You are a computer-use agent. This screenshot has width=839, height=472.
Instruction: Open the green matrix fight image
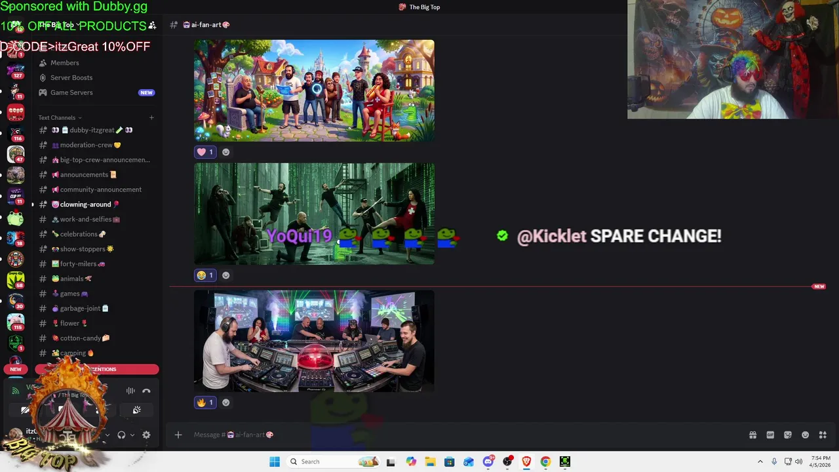point(314,214)
